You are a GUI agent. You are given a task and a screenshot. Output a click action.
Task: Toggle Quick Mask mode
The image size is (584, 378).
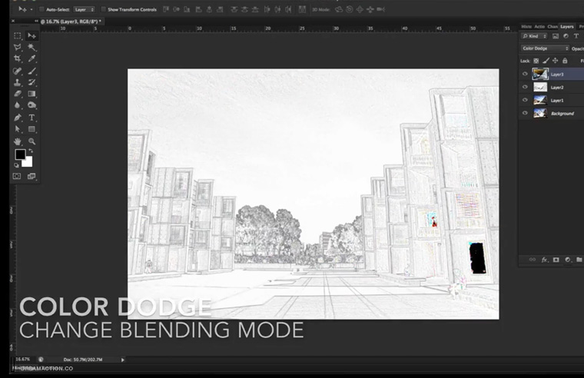tap(17, 176)
